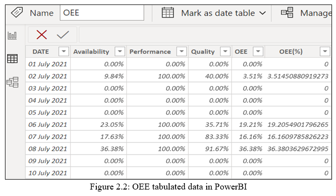Click into the table Name field
The width and height of the screenshot is (336, 196).
102,13
